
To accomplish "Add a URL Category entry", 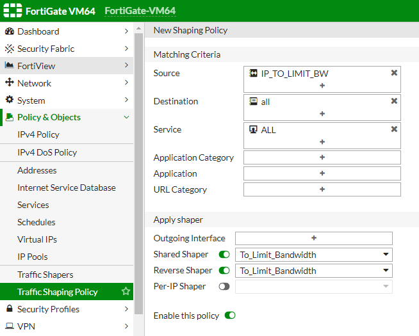I will tap(322, 189).
